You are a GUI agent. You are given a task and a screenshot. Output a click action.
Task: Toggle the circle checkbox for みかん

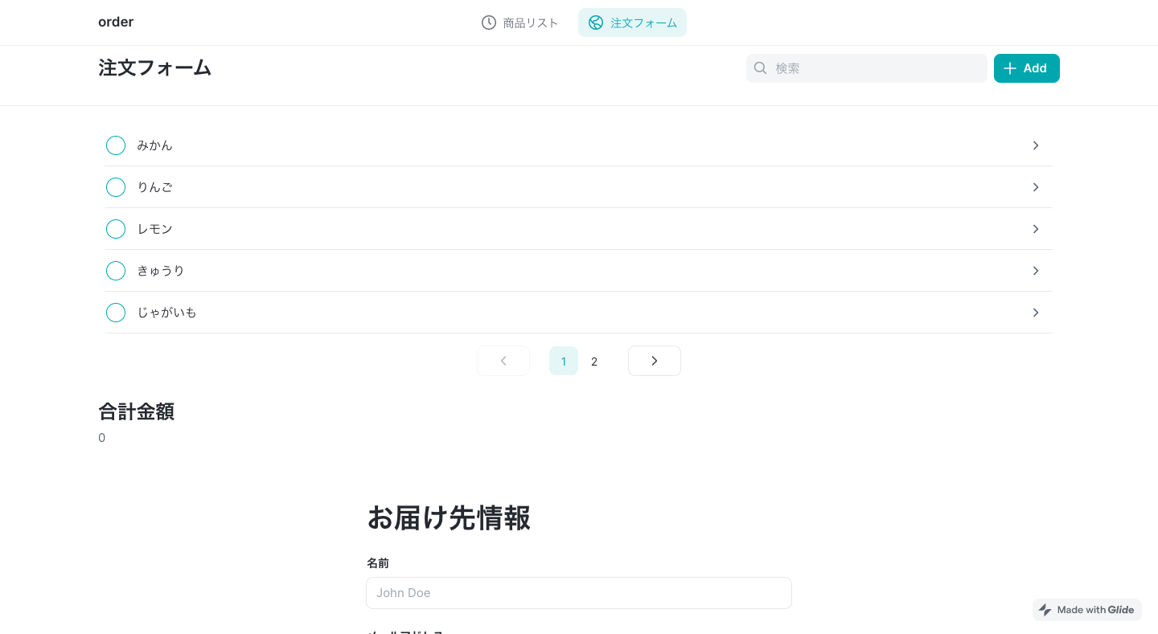116,145
